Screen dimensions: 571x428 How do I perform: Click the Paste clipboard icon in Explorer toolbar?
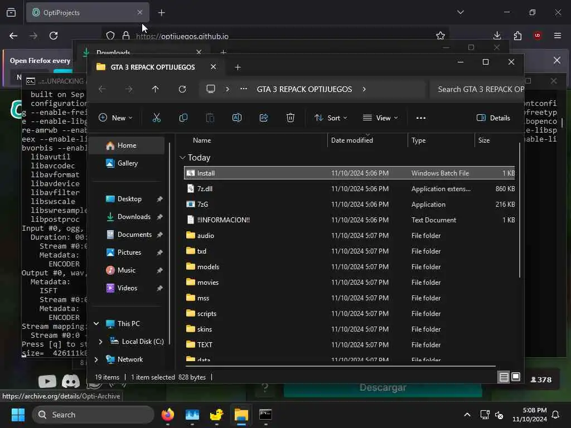click(210, 118)
